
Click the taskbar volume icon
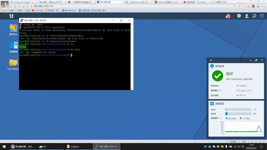click(x=239, y=146)
